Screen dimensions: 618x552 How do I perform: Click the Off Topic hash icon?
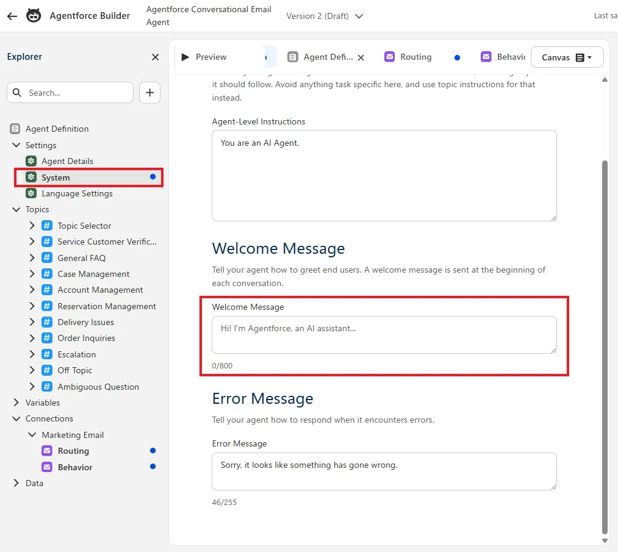click(x=47, y=370)
